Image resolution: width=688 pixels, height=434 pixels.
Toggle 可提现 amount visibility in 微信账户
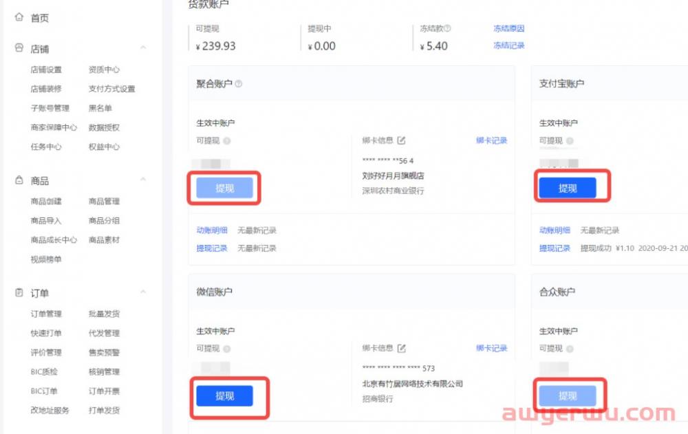point(227,349)
